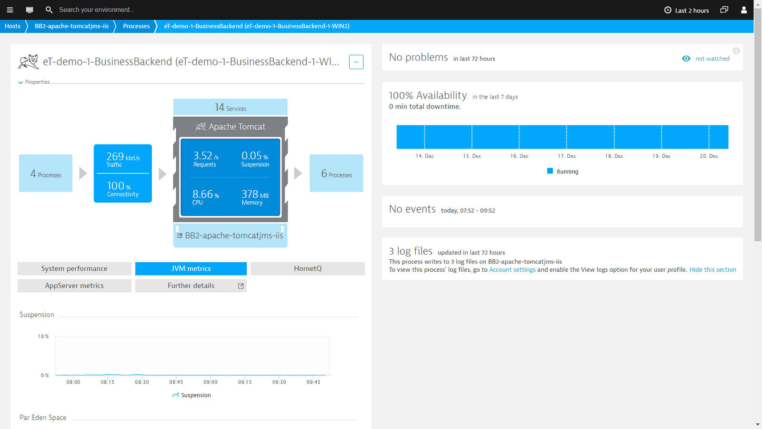Open the Last 2 hours timeframe selector
Image resolution: width=762 pixels, height=429 pixels.
tap(687, 10)
